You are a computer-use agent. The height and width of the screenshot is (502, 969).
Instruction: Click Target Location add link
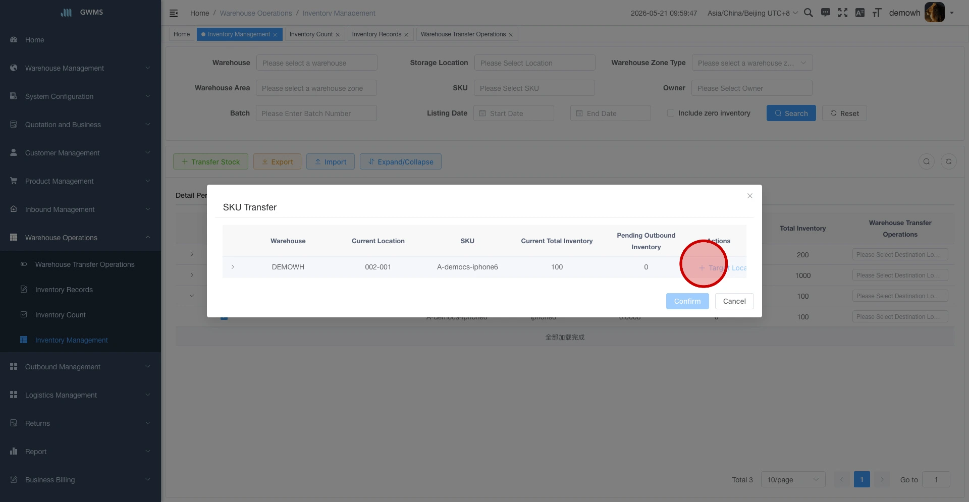722,268
